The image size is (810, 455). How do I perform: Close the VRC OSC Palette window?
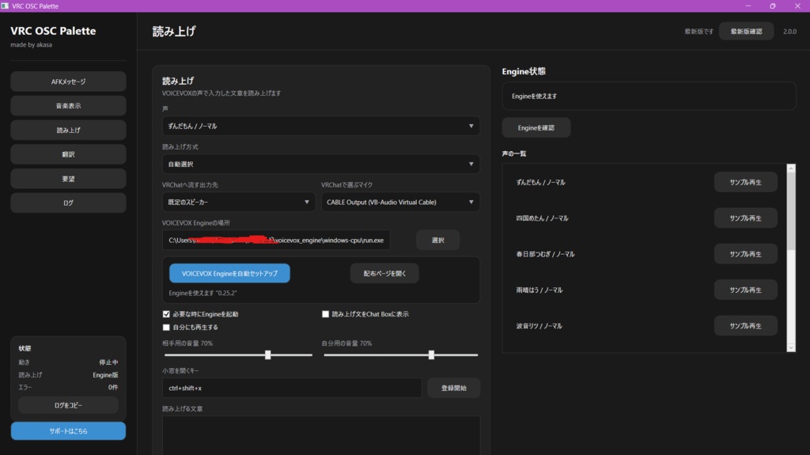click(x=797, y=6)
